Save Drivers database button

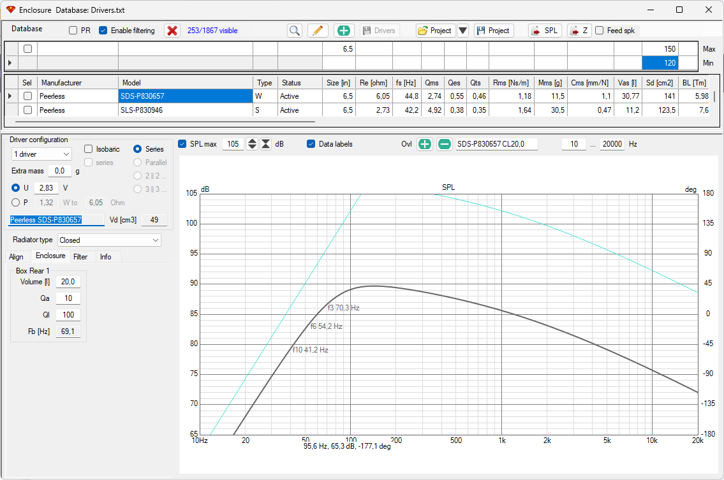pyautogui.click(x=380, y=31)
